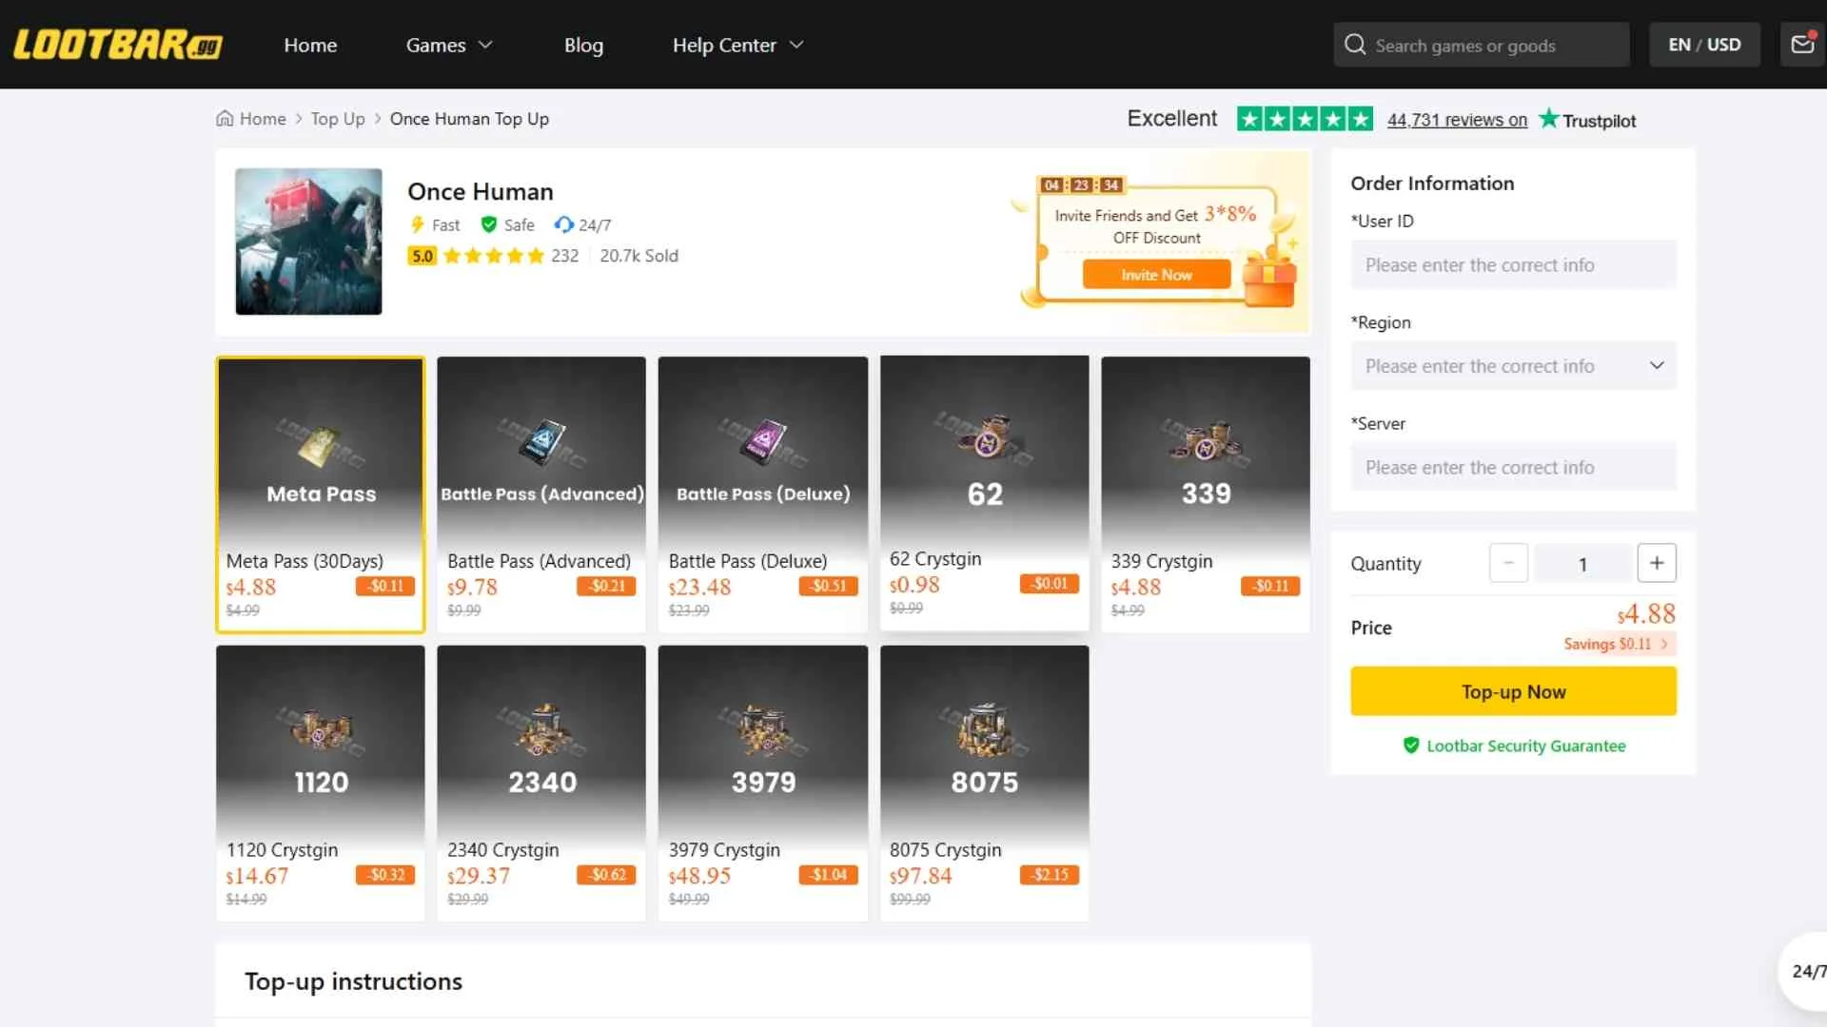The height and width of the screenshot is (1027, 1827).
Task: Click the $48.95 price on 3979 Crystgin
Action: 699,876
